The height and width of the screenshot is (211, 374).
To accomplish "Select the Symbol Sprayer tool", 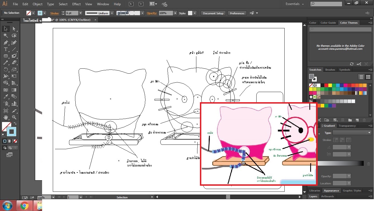I will point(6,104).
